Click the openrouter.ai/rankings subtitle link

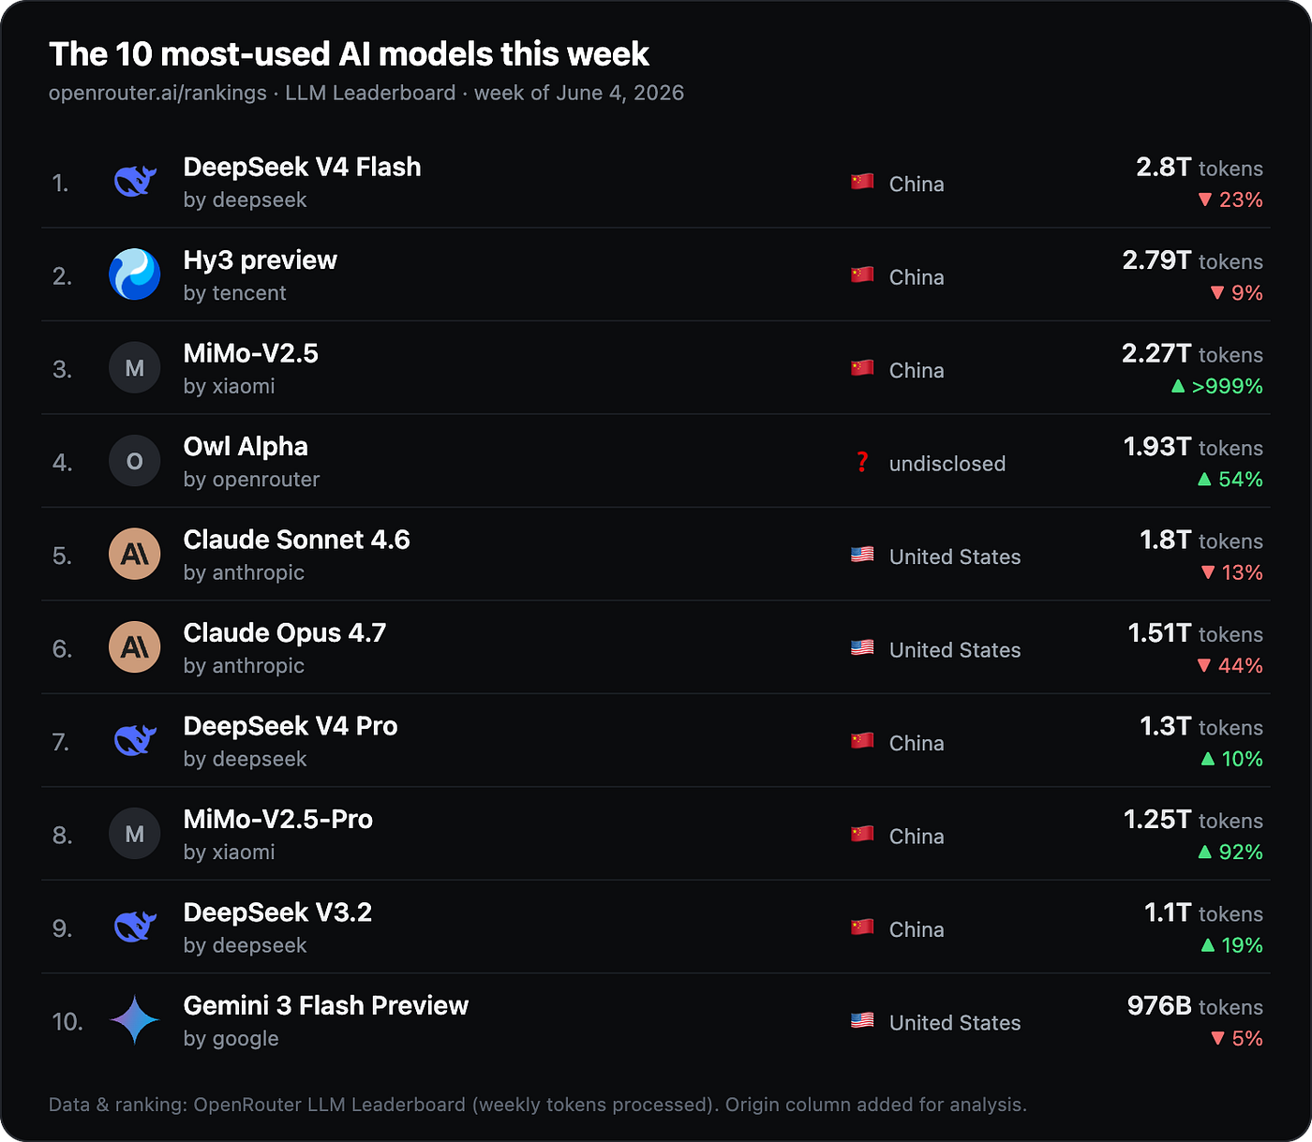[x=157, y=93]
